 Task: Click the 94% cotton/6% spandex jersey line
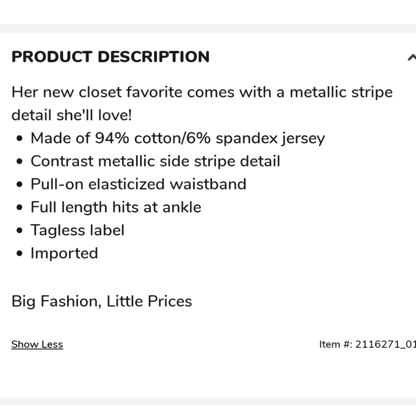coord(178,138)
